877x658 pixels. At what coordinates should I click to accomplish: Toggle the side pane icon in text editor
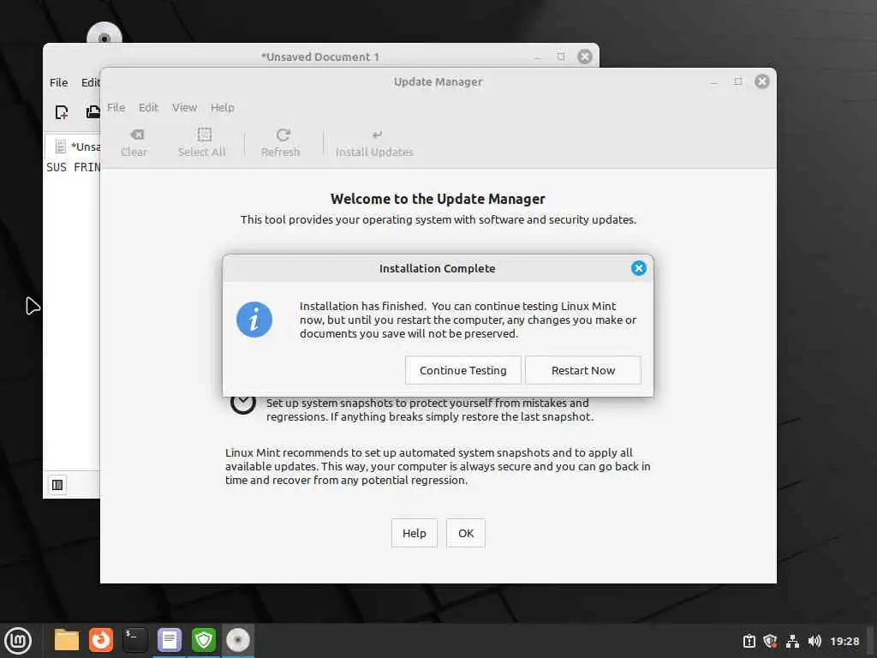click(57, 485)
